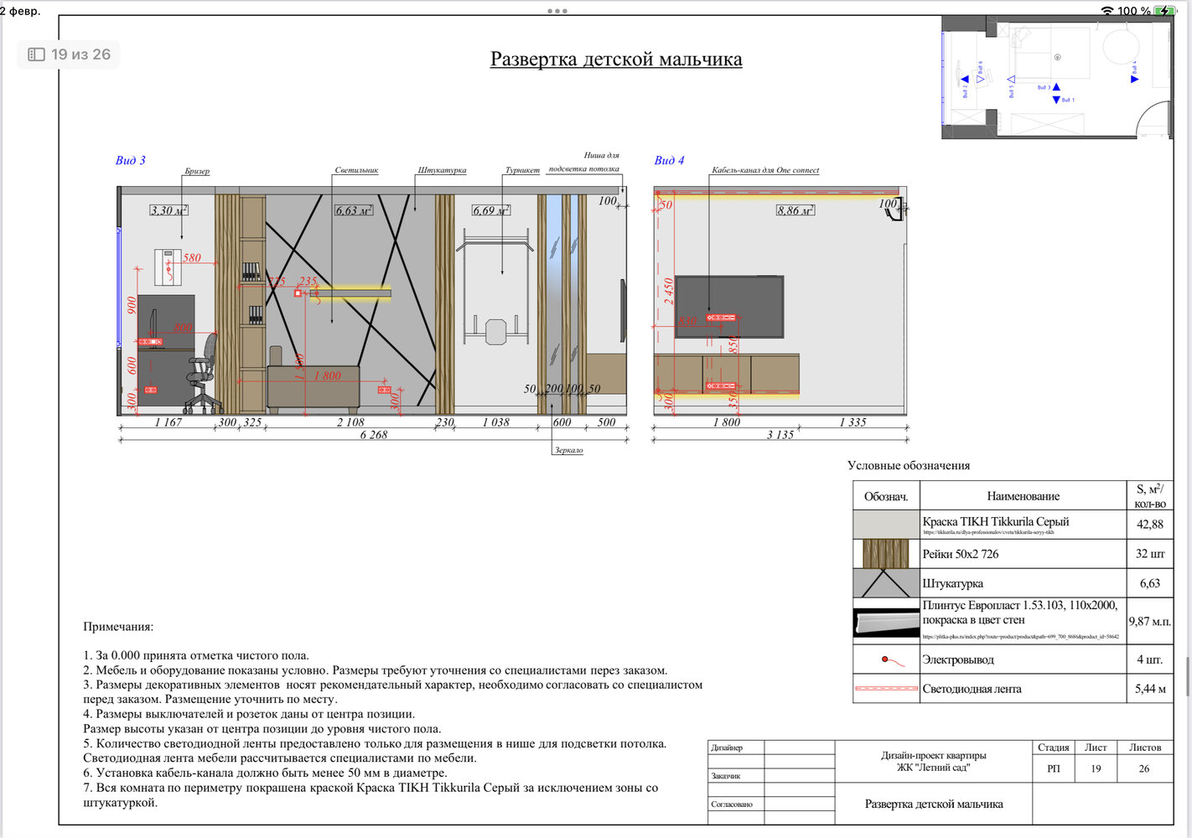Open the tikkurila.ru link under Краска TIKH

[x=988, y=532]
